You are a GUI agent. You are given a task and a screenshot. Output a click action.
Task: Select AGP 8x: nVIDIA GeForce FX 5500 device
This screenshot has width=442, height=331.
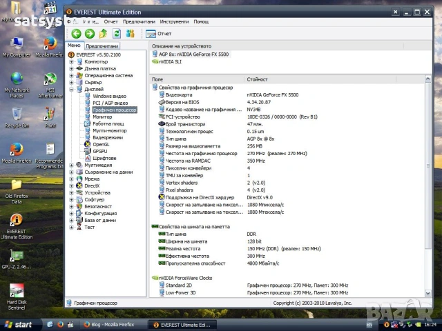coord(193,54)
